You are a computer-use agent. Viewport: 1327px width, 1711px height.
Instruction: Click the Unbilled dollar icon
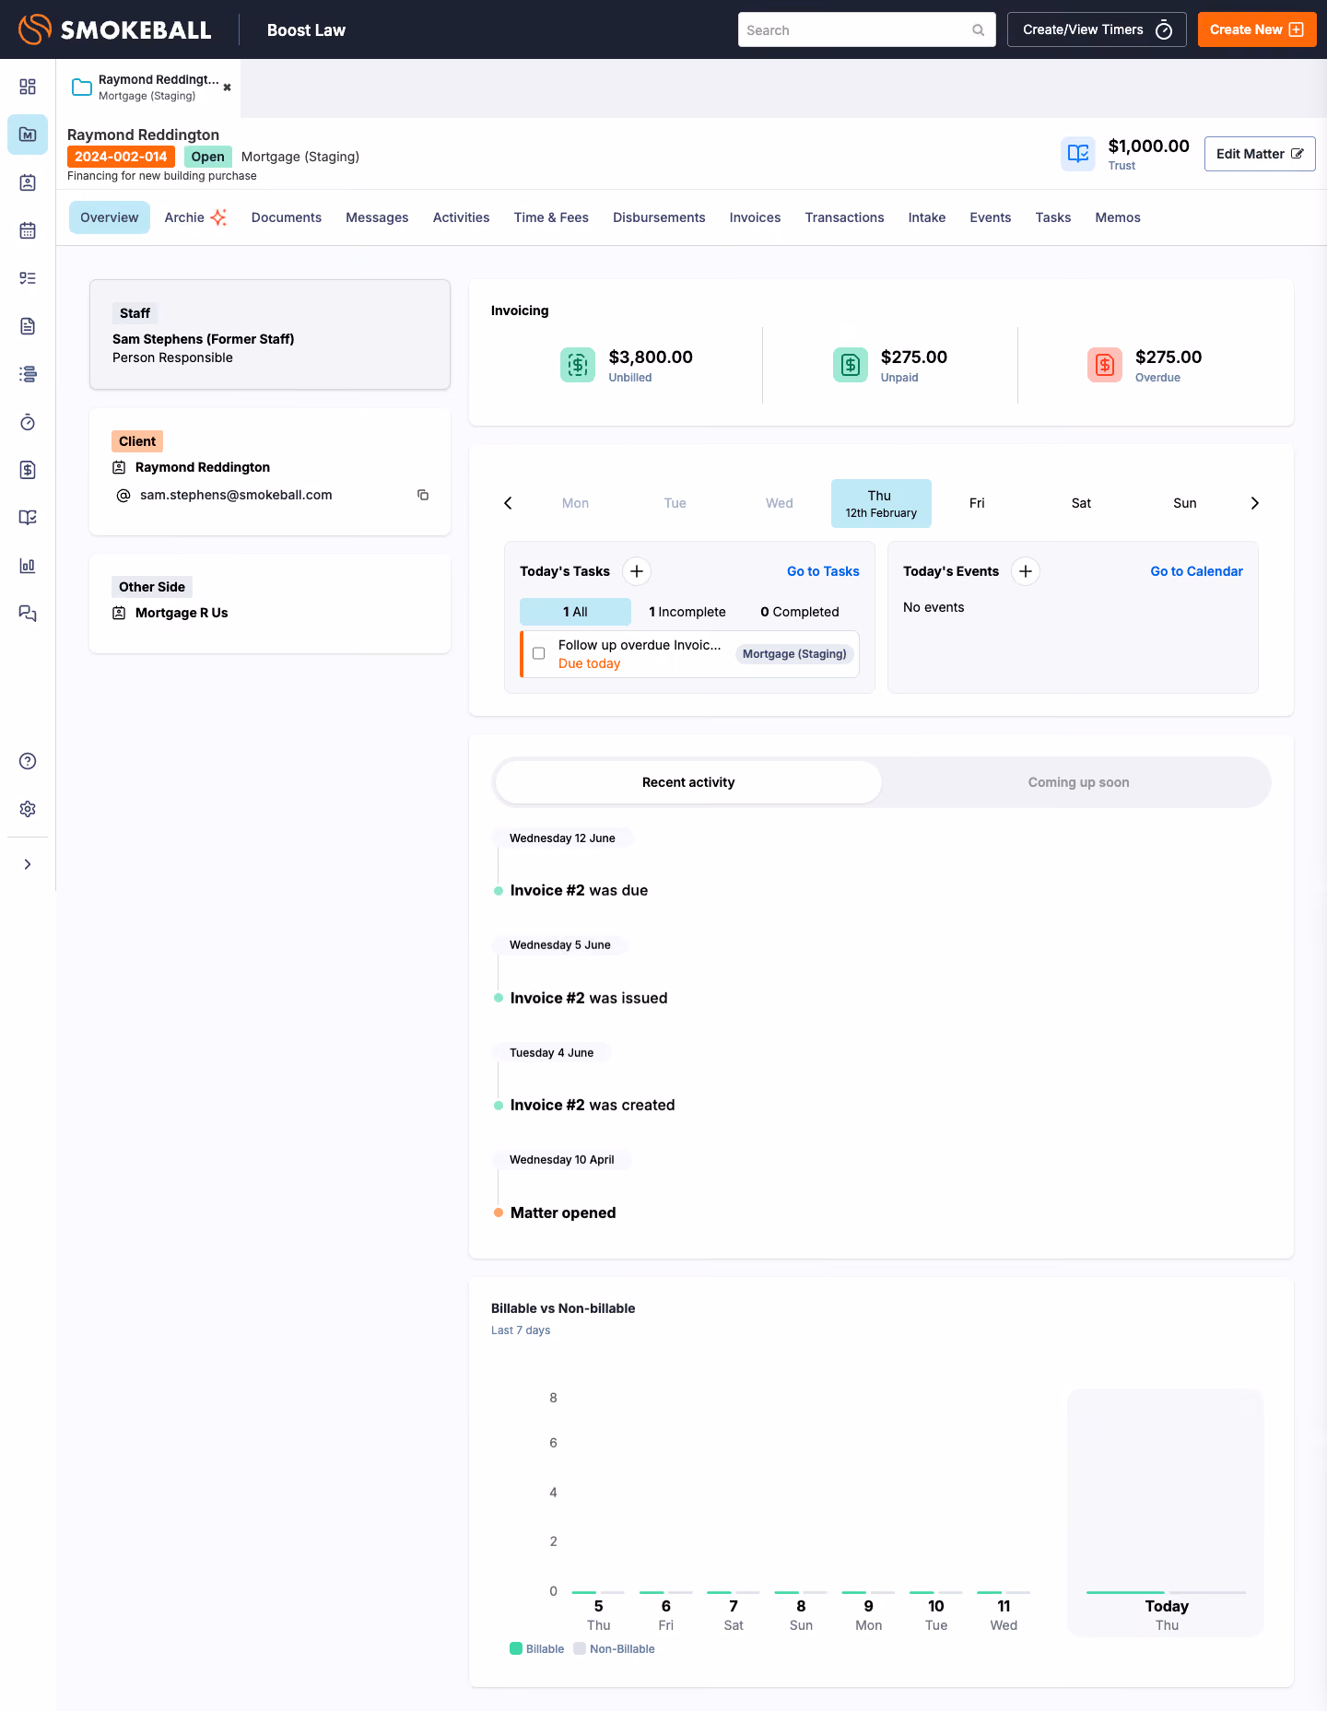578,365
